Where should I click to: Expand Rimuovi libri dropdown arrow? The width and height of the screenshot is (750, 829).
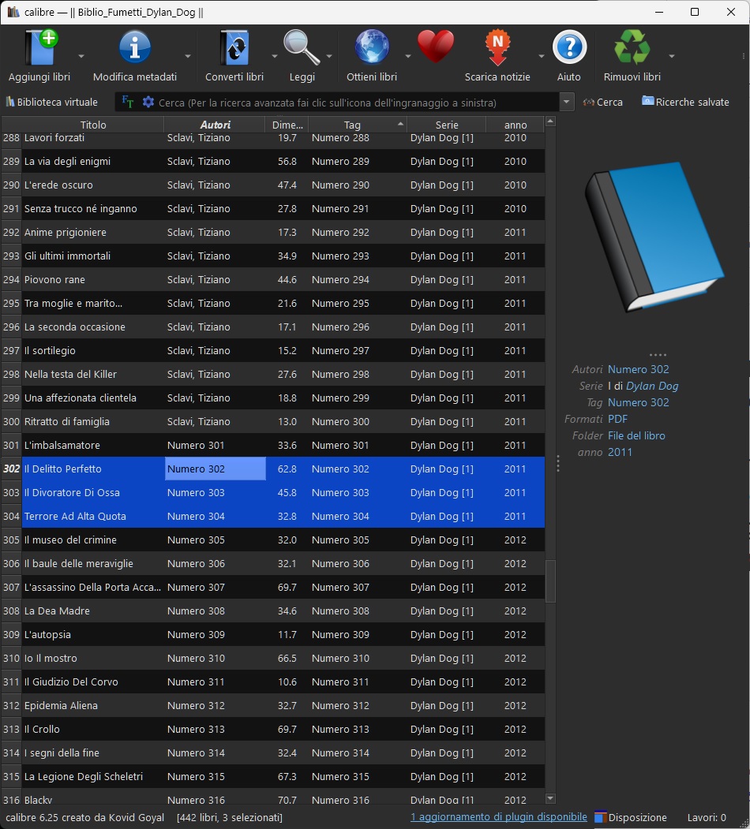[x=671, y=56]
